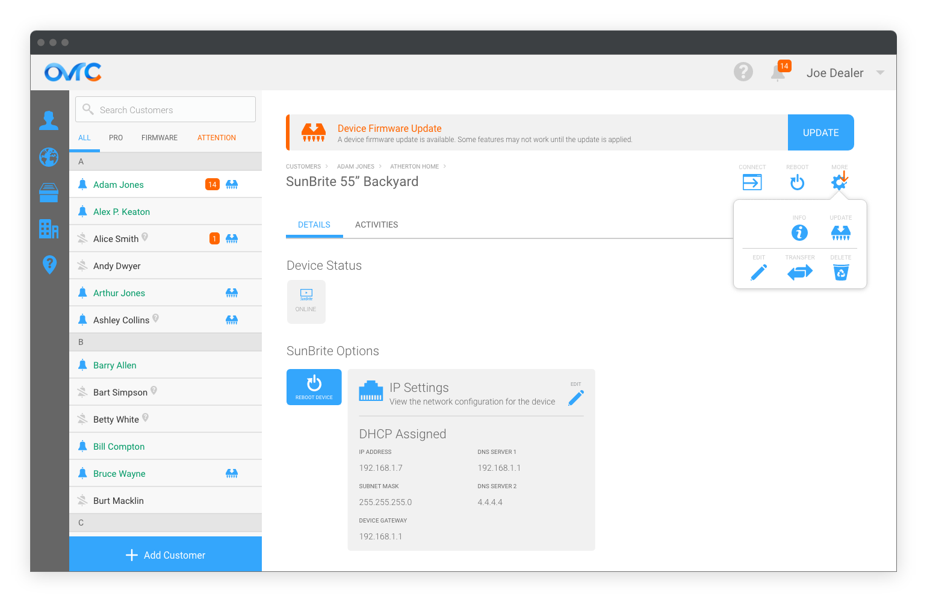Open the devices stack icon in sidebar

[49, 193]
